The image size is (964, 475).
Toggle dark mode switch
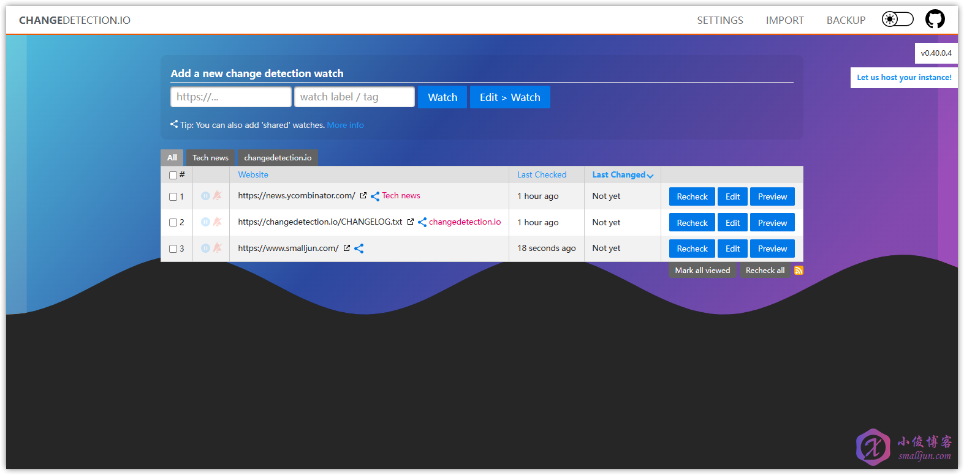pyautogui.click(x=898, y=19)
